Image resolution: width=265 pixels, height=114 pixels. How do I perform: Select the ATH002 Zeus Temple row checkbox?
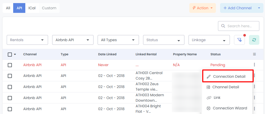[10, 87]
